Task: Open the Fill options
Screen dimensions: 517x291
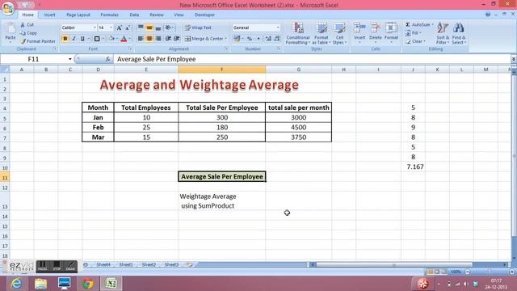Action: (414, 33)
